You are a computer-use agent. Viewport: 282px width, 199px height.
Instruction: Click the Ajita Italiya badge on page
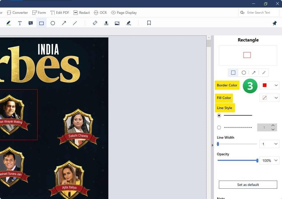(x=69, y=180)
